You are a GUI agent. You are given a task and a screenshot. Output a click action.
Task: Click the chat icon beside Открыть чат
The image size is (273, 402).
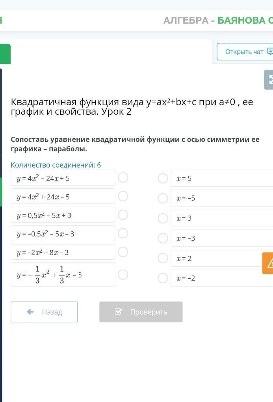(x=270, y=52)
